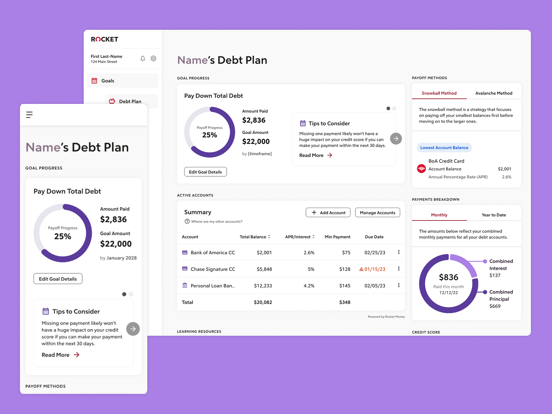Select the Year to Date tab
Viewport: 552px width, 414px height.
pos(494,215)
